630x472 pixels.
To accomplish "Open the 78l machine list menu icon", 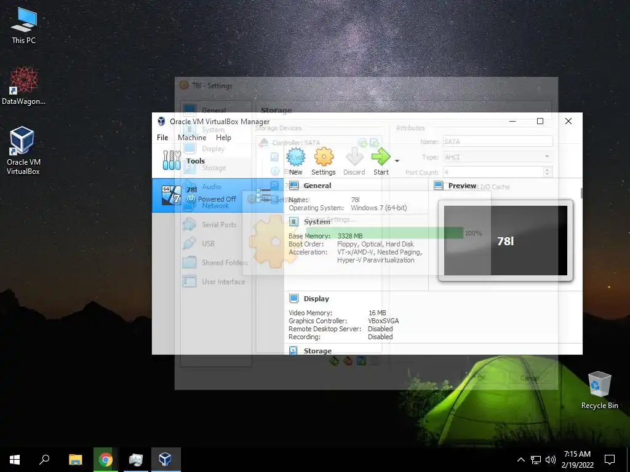I will 263,195.
